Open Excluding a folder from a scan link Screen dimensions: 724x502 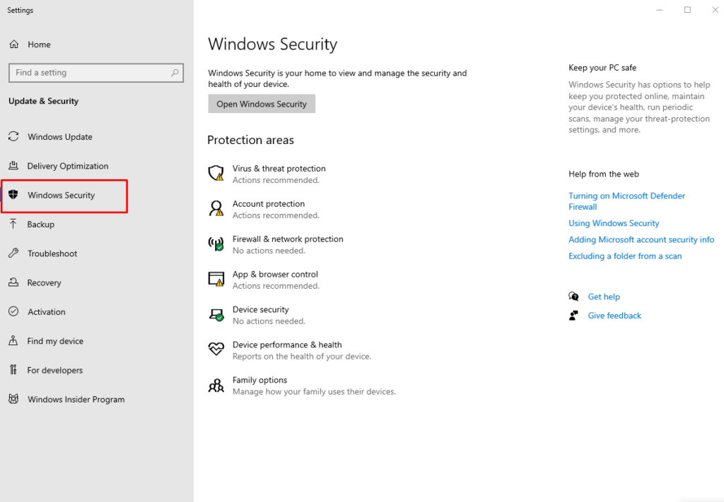(x=625, y=256)
